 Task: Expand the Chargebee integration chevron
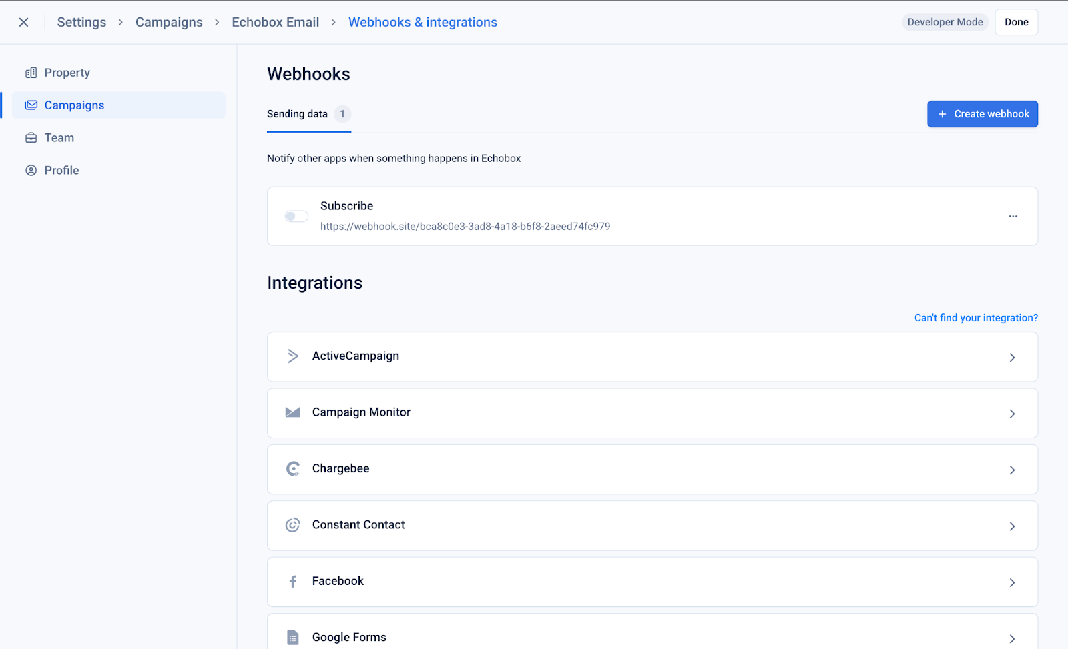click(x=1012, y=470)
